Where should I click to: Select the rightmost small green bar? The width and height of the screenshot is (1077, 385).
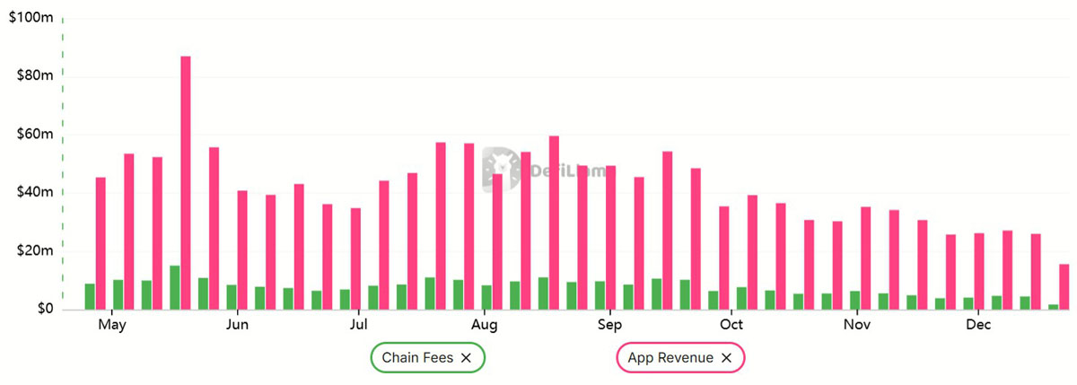(x=1054, y=307)
